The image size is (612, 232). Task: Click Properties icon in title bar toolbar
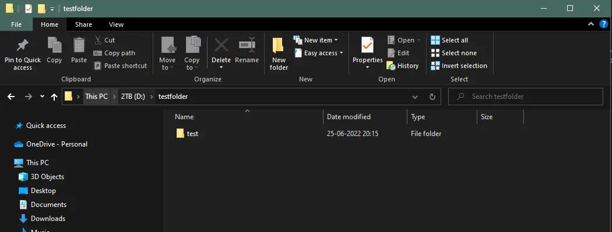[x=28, y=9]
